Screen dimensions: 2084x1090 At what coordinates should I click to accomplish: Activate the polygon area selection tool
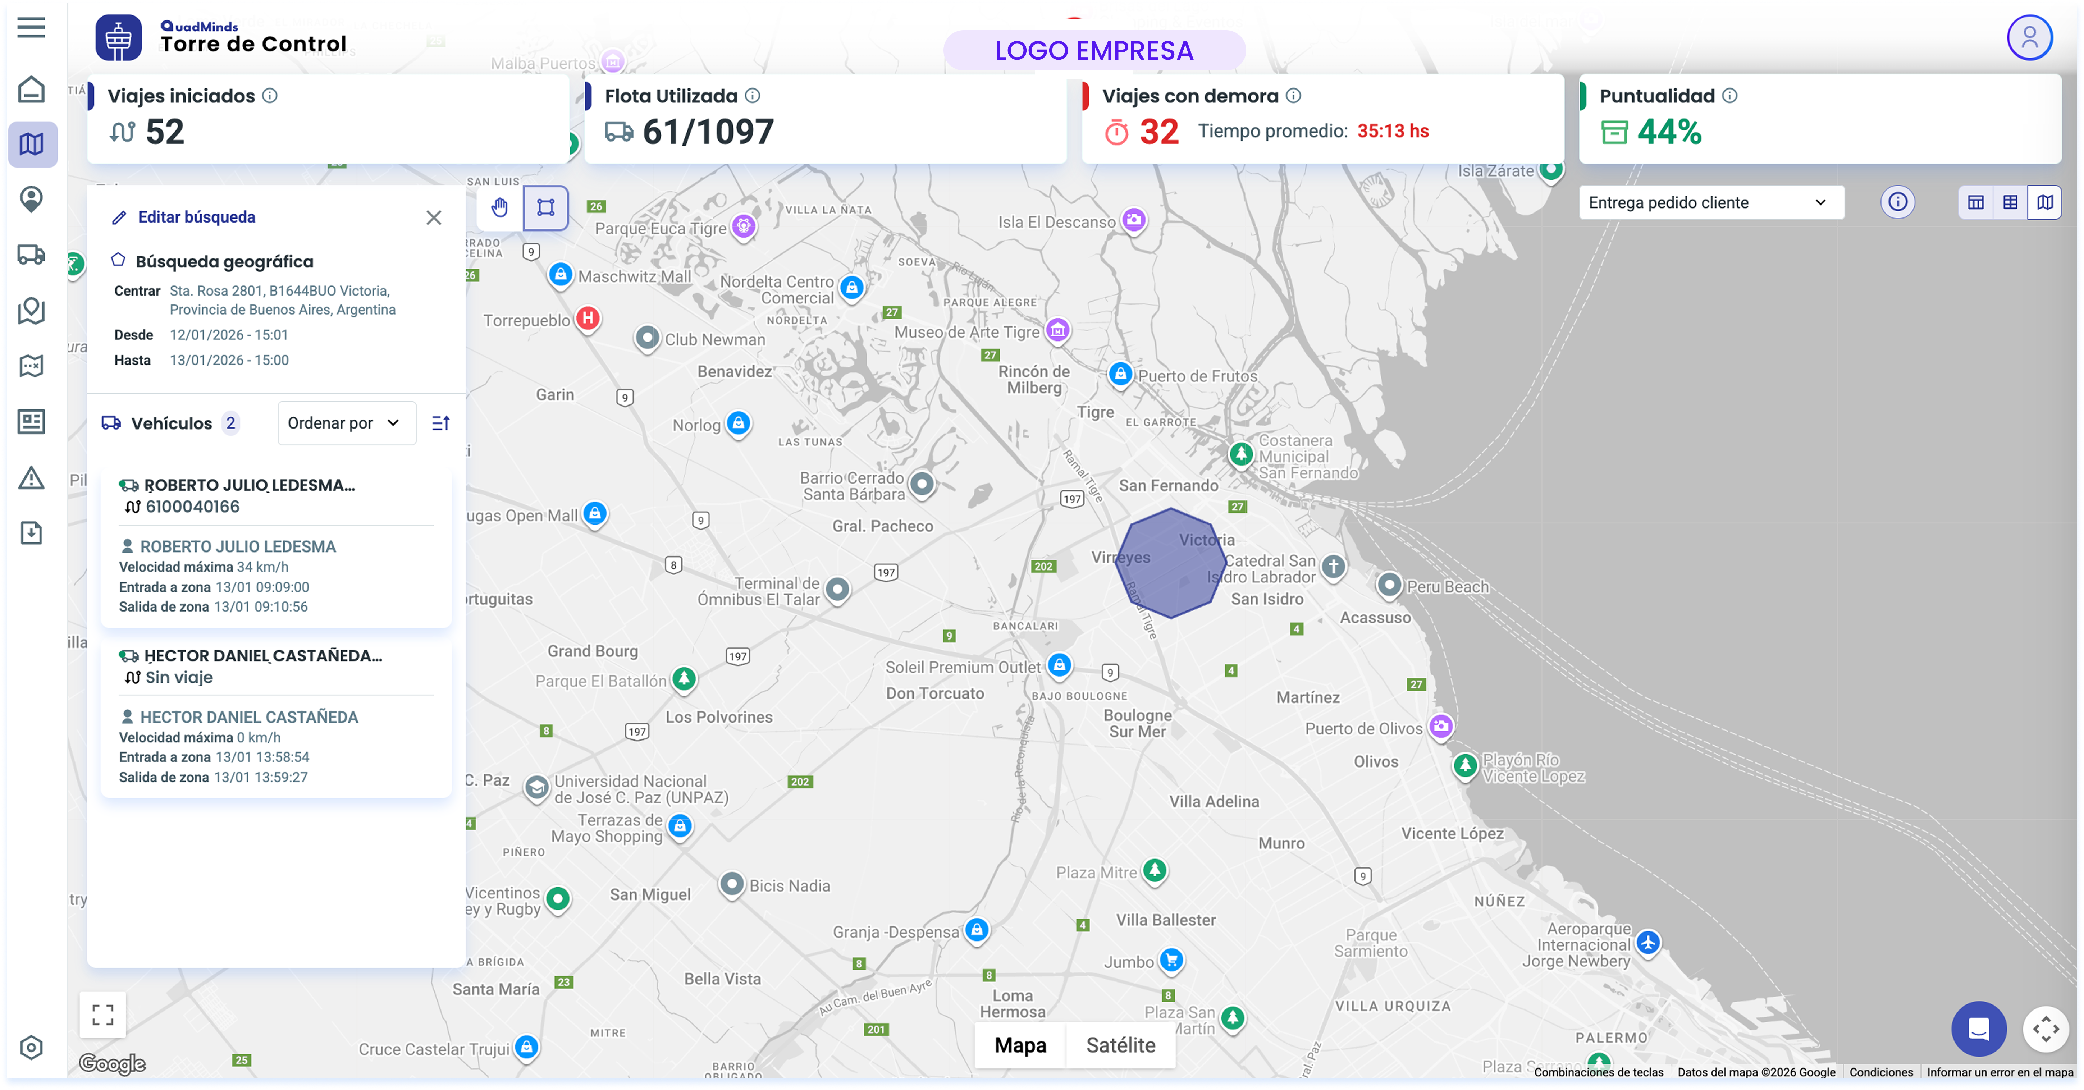pyautogui.click(x=546, y=208)
